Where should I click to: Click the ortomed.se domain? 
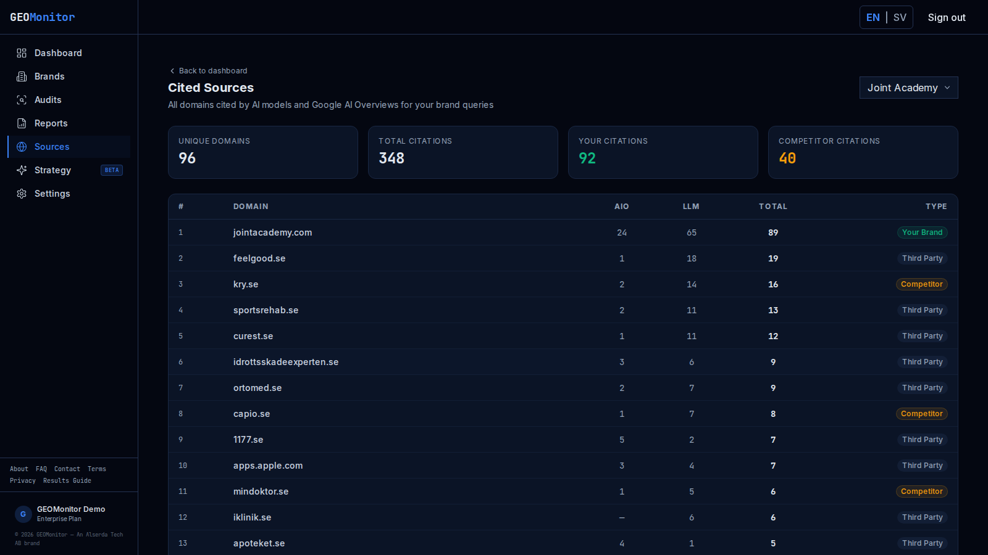coord(257,388)
